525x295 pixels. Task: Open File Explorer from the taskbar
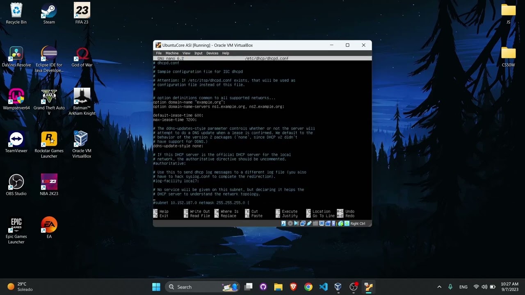(x=278, y=287)
